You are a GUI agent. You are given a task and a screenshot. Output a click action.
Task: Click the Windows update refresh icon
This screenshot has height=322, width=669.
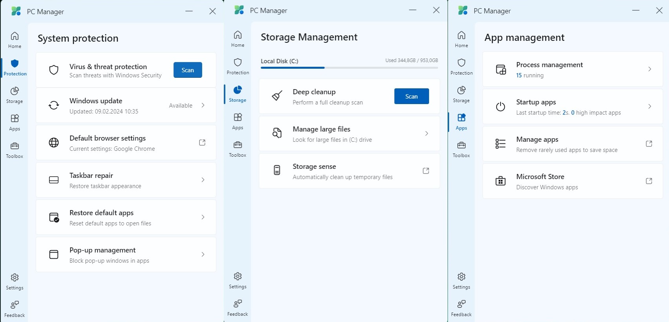point(54,105)
